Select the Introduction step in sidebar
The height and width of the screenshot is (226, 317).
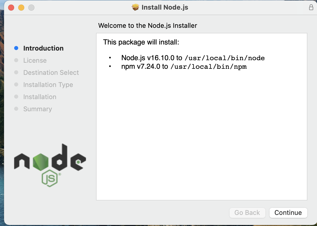point(43,48)
